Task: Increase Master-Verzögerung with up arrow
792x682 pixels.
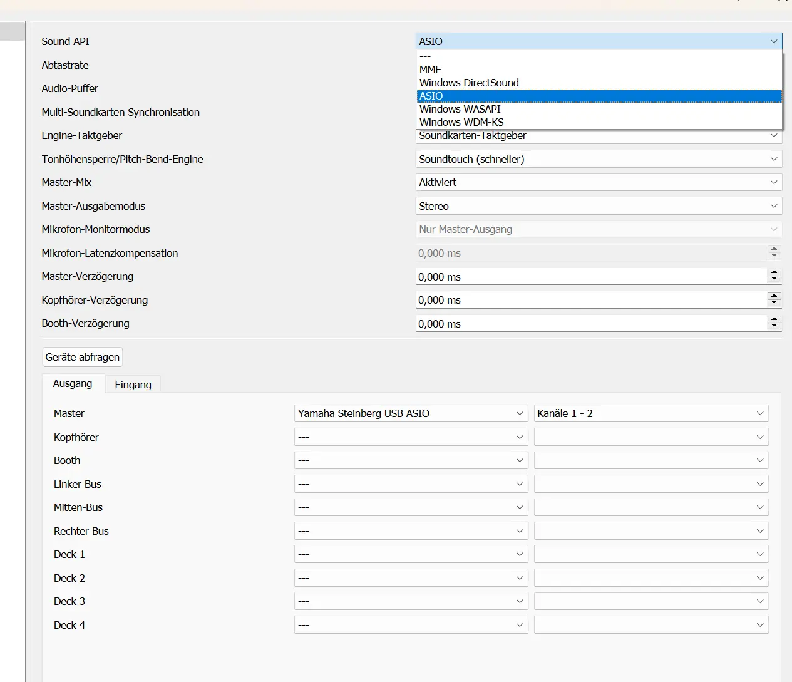Action: click(x=774, y=272)
